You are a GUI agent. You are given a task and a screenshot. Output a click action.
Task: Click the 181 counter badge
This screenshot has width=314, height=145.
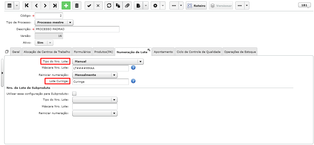(304, 5)
